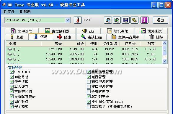Maximize the HD Tune window
This screenshot has width=173, height=114.
(x=161, y=5)
